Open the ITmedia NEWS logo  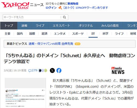pos(118,71)
